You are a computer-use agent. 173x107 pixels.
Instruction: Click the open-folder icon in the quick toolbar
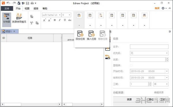pos(23,3)
